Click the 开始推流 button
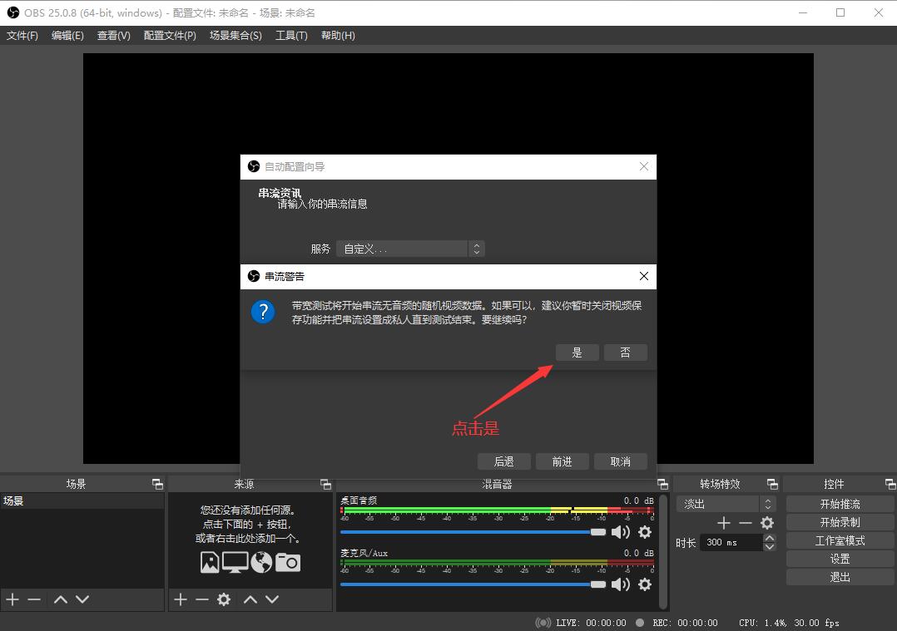Image resolution: width=897 pixels, height=631 pixels. click(840, 504)
